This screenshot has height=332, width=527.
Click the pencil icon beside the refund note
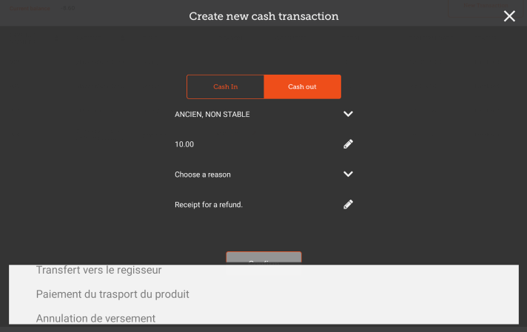pyautogui.click(x=349, y=204)
